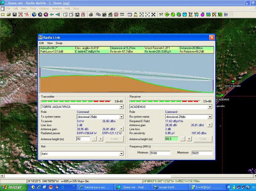
Task: Open networks with the open-folder toolbar icon
Action: click(9, 15)
